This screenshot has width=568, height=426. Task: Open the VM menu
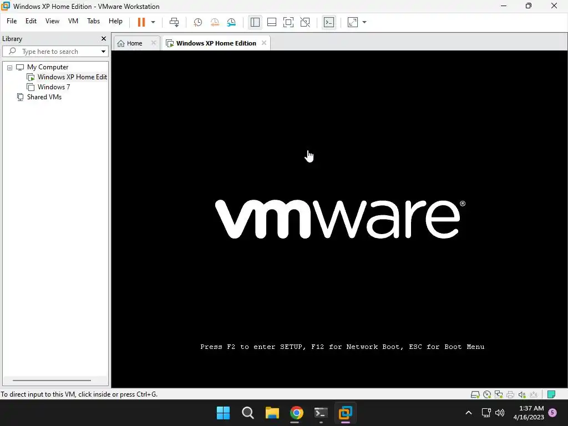(73, 21)
